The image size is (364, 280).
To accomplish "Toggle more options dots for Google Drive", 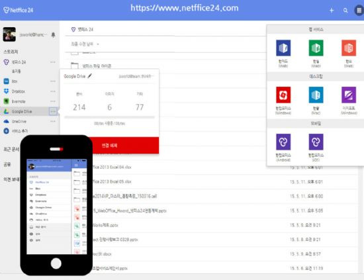I will click(x=53, y=111).
